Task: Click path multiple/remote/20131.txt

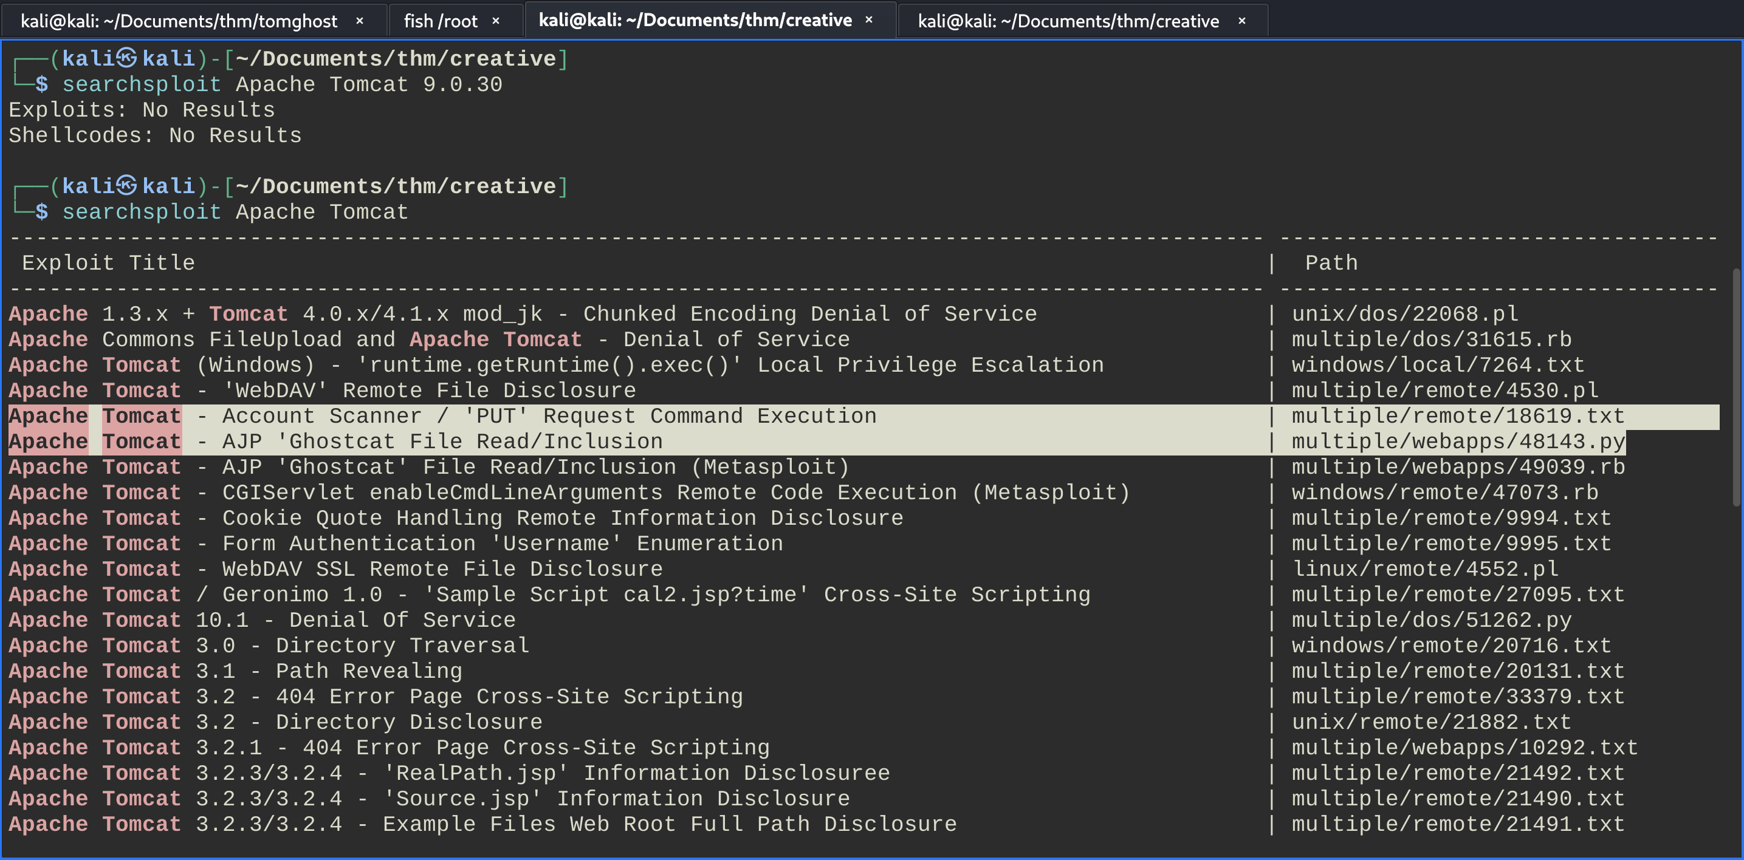Action: [1458, 671]
